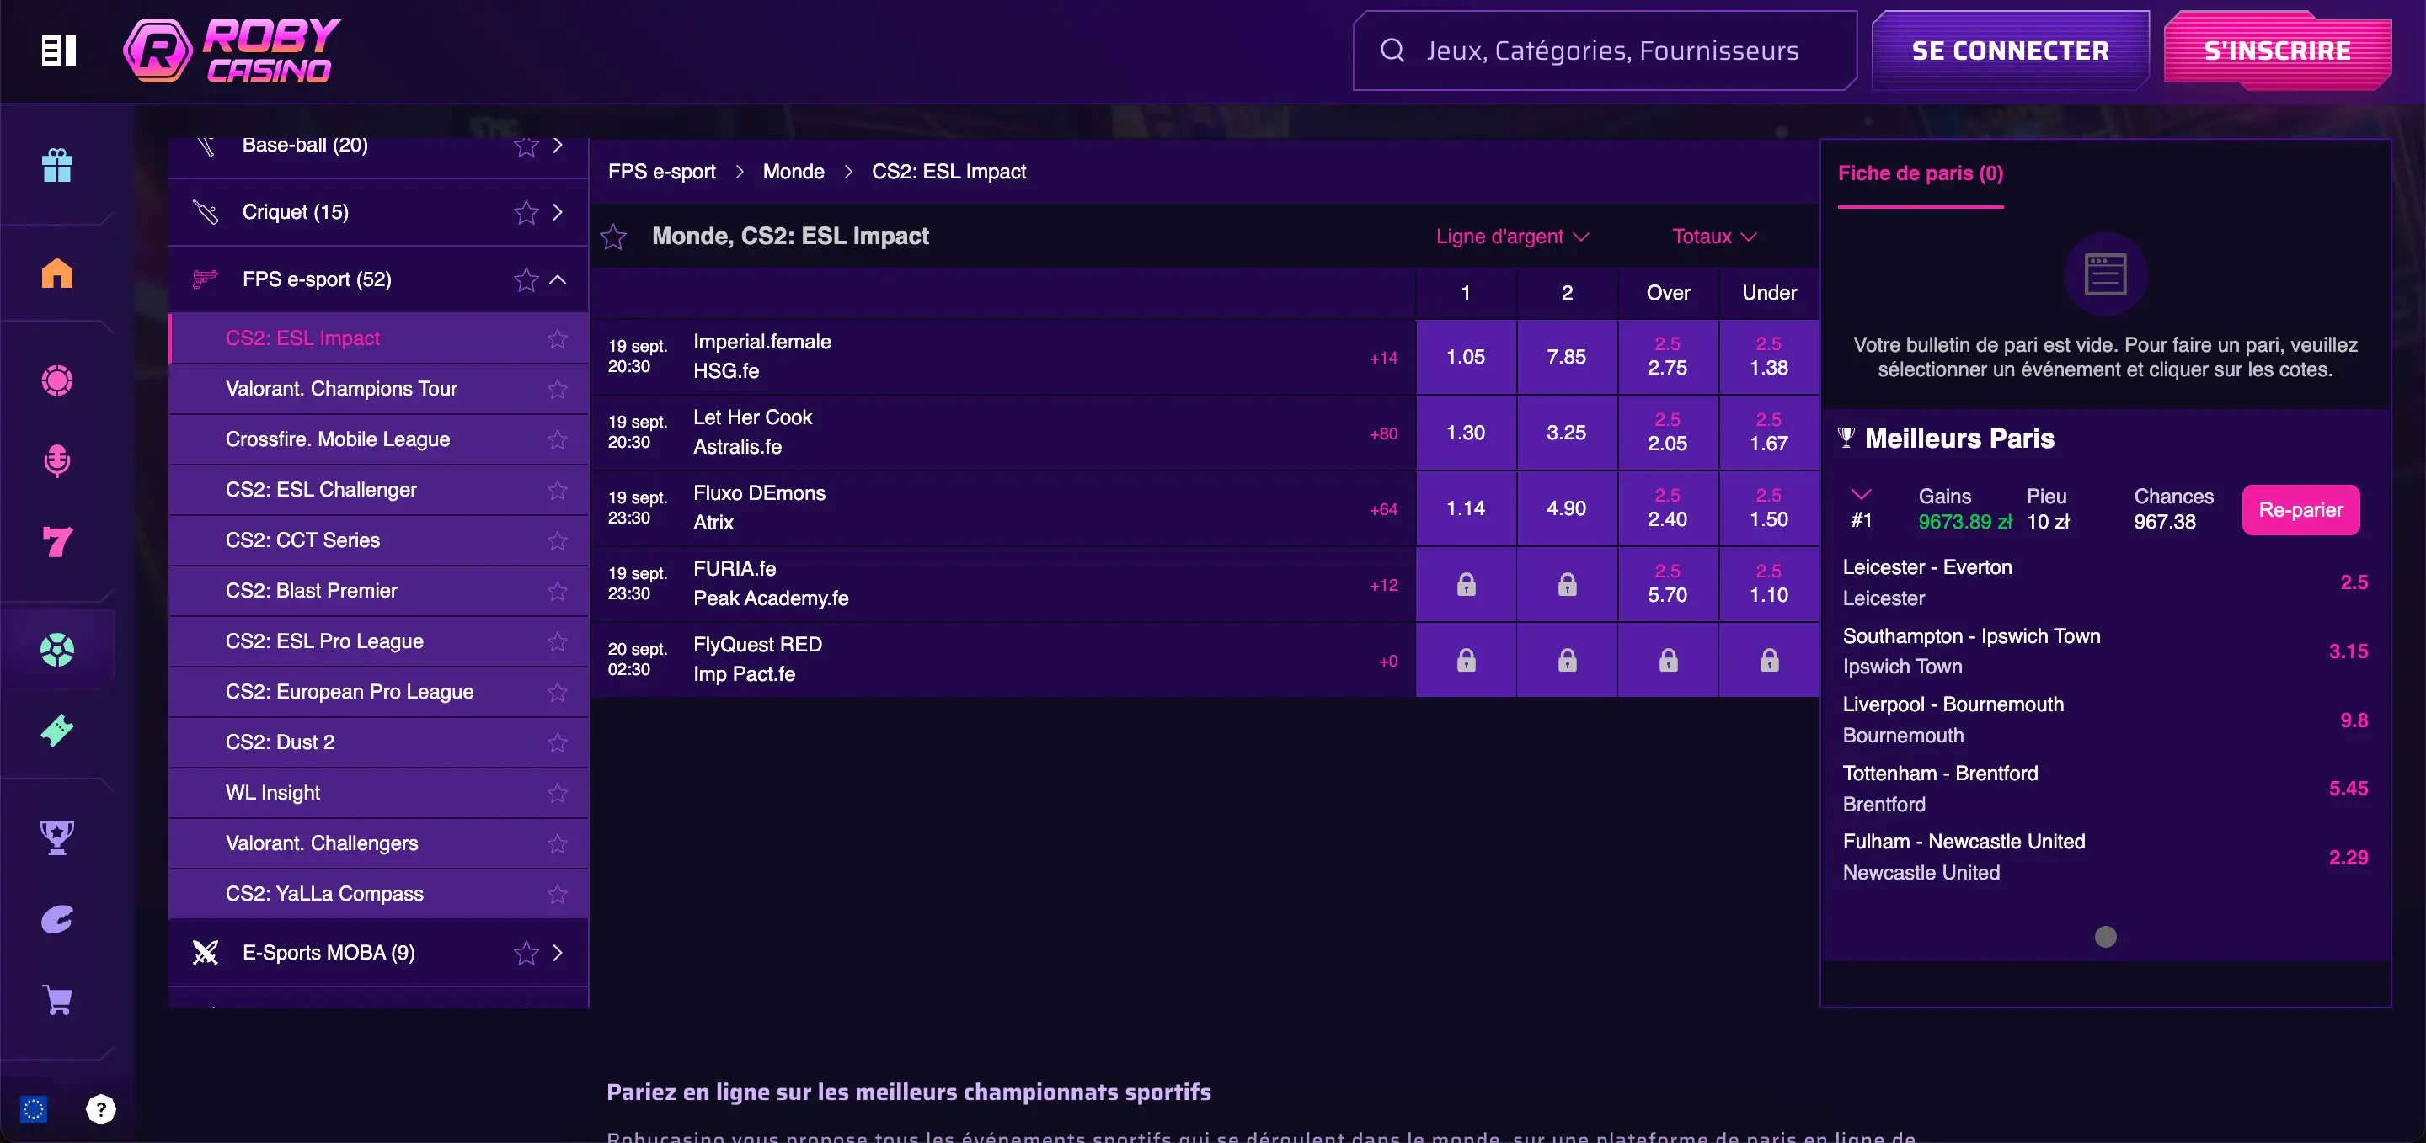Show +14 more markets for Imperial.female
2426x1143 pixels.
1382,358
